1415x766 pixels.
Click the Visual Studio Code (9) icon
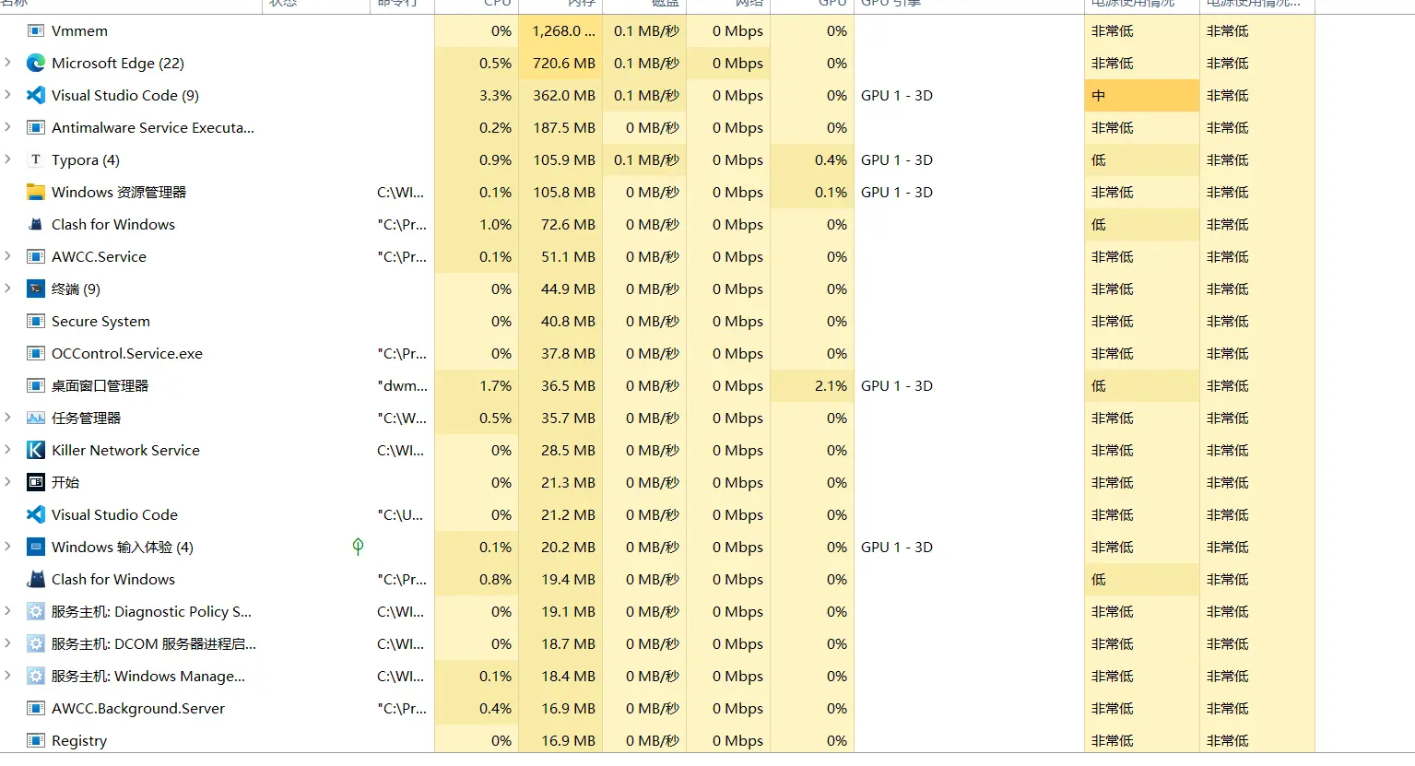click(x=36, y=95)
